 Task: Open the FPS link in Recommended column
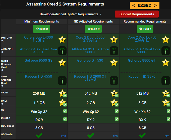pyautogui.click(x=167, y=136)
